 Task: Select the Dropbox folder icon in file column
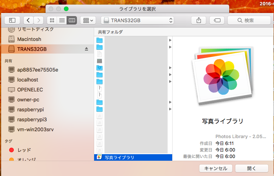coord(99,68)
